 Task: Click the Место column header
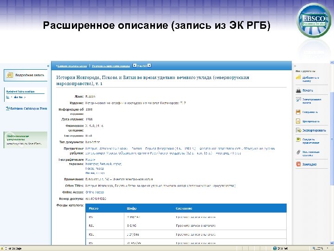(x=93, y=208)
